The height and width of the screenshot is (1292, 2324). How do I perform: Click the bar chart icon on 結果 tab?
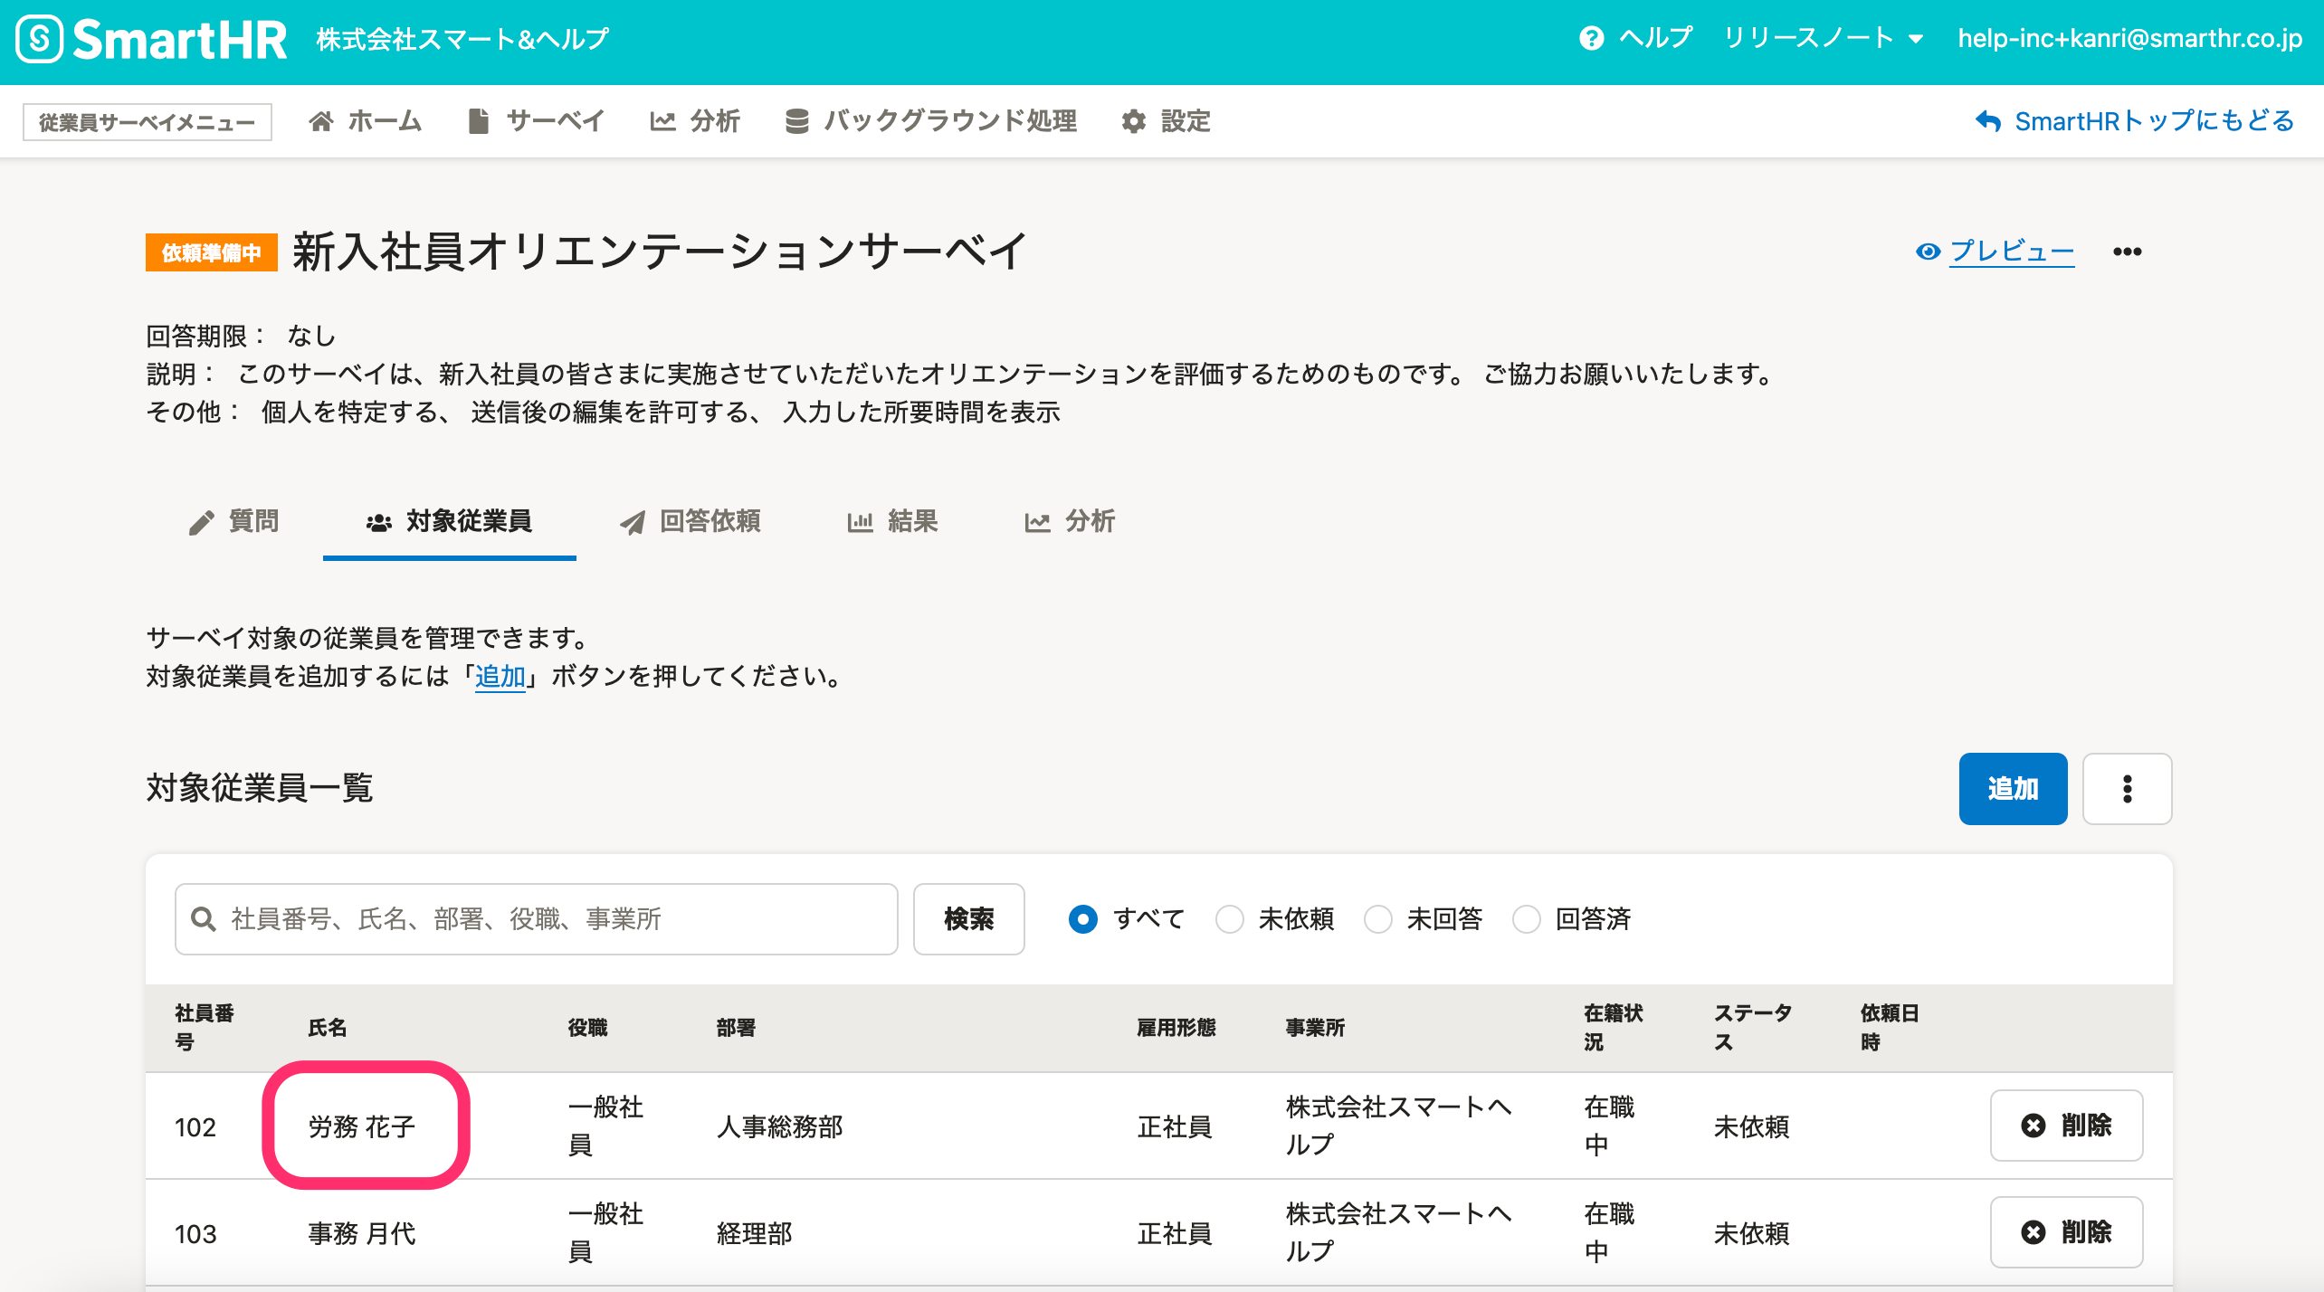860,523
